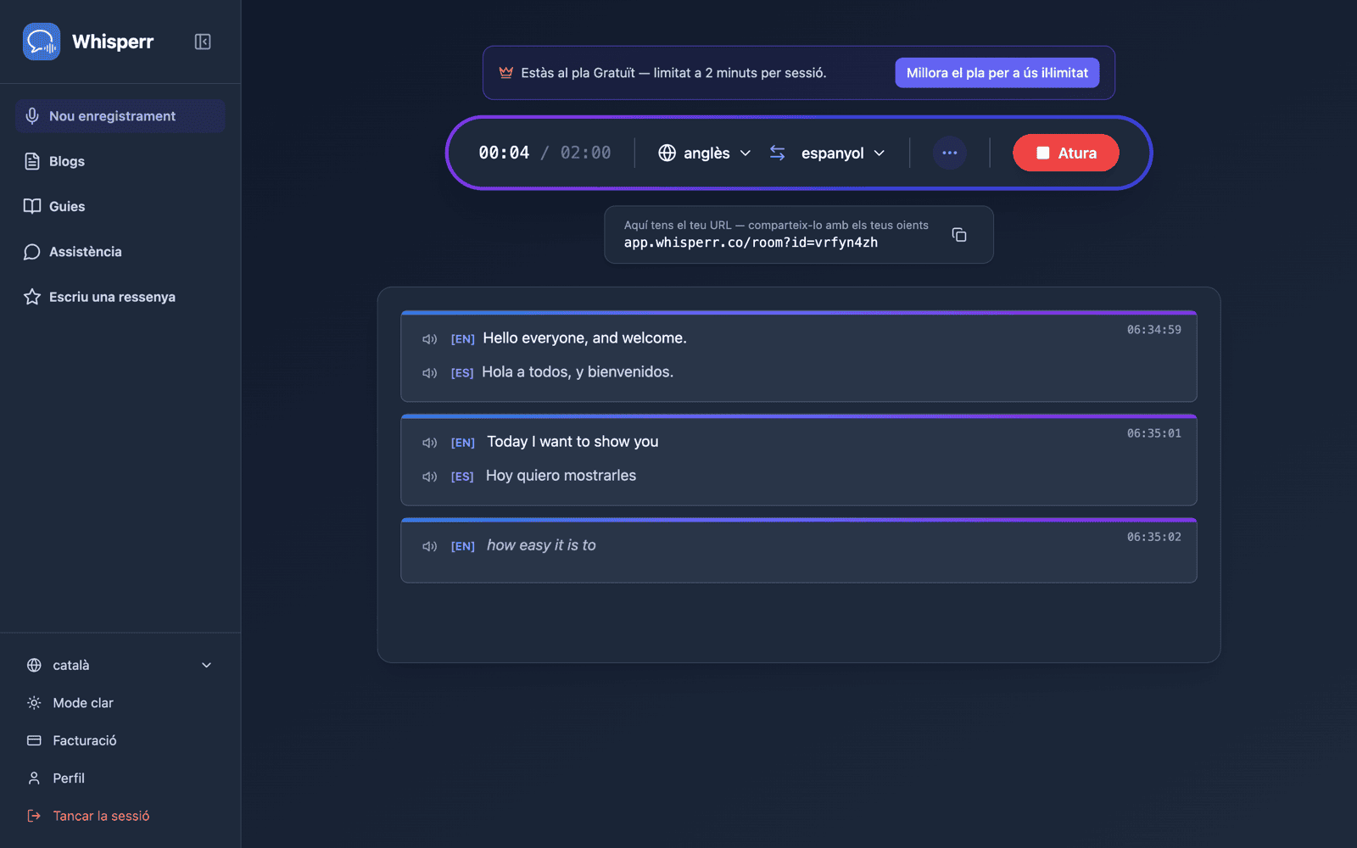Open Guies from the sidebar
This screenshot has width=1357, height=848.
pos(120,206)
